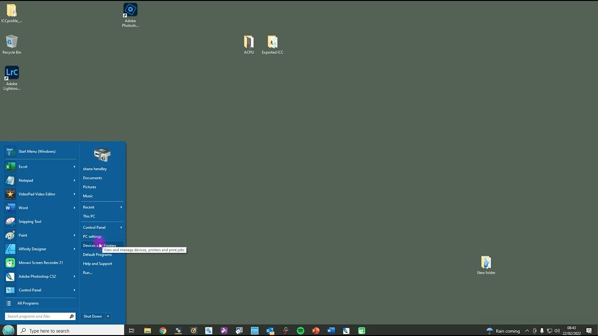Click the user account picture thumbnail
This screenshot has width=598, height=336.
(x=102, y=154)
